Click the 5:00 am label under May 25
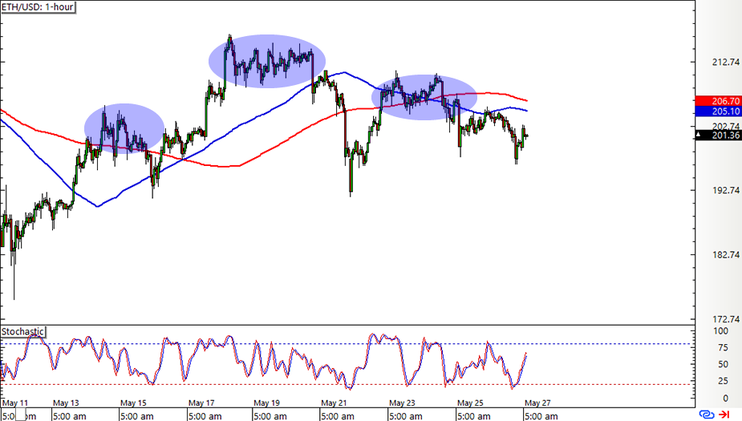Screen dimensions: 742x421 pyautogui.click(x=474, y=416)
